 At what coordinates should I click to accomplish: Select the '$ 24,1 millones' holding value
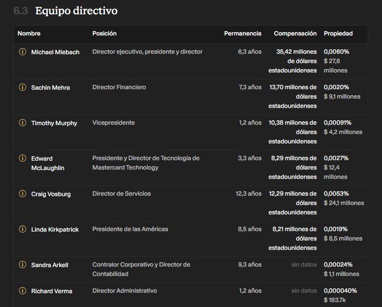point(344,203)
